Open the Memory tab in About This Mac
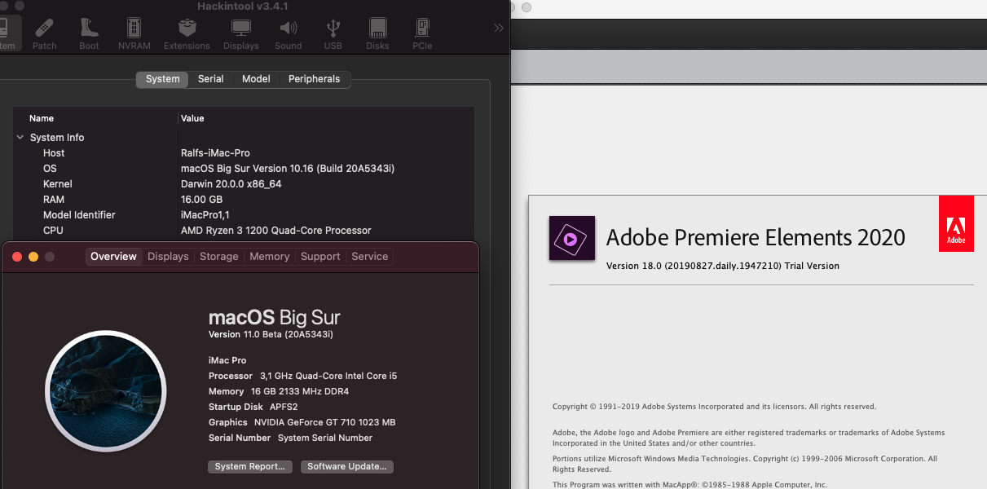The image size is (987, 489). pyautogui.click(x=270, y=256)
